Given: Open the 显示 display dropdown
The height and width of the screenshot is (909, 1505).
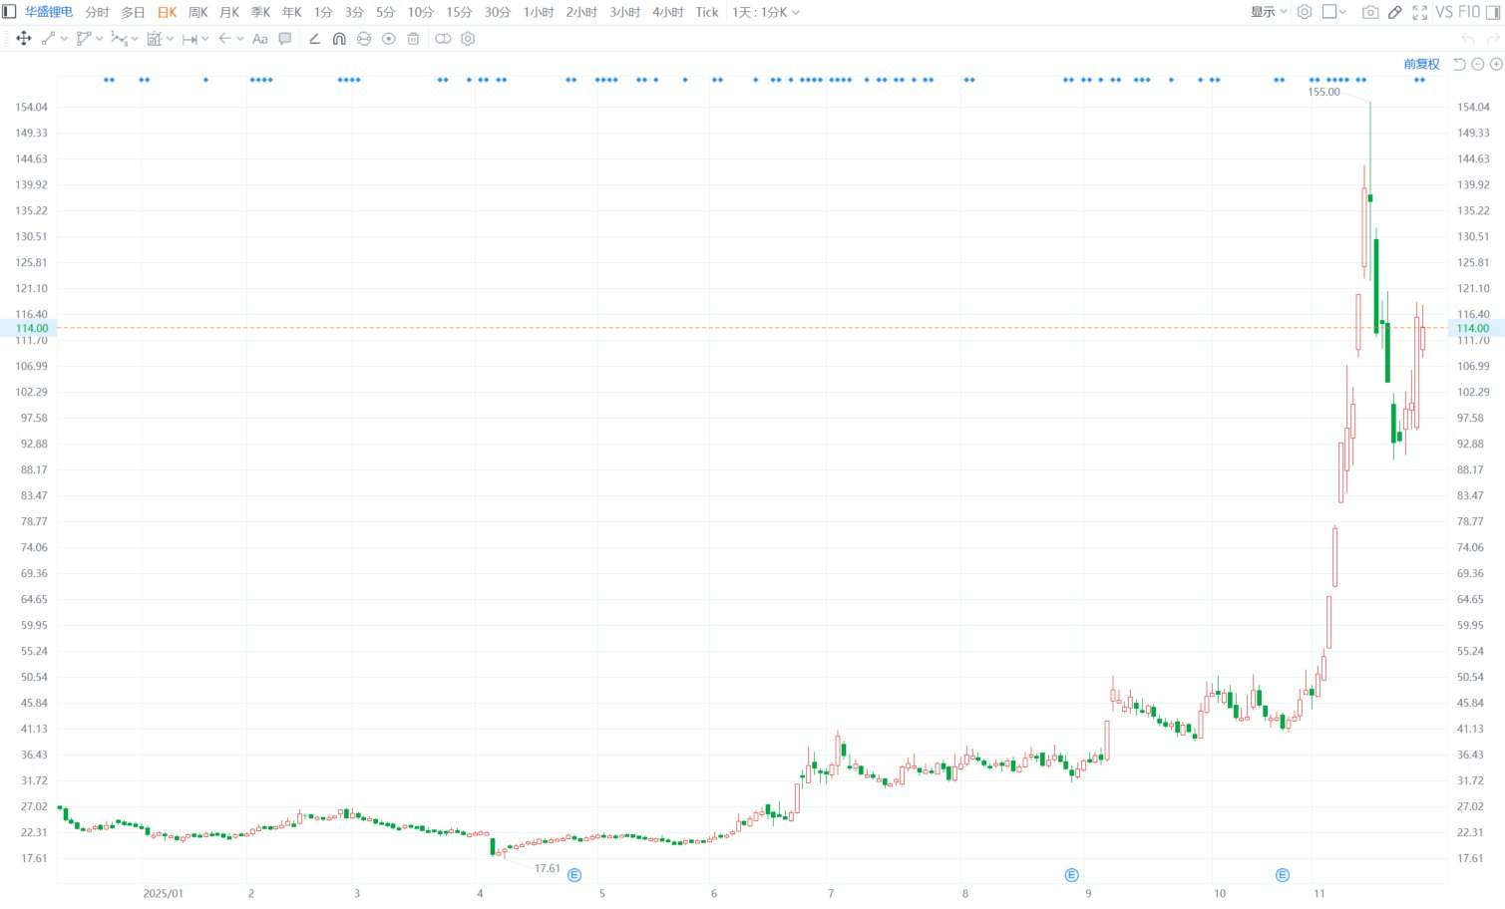Looking at the screenshot, I should 1269,12.
